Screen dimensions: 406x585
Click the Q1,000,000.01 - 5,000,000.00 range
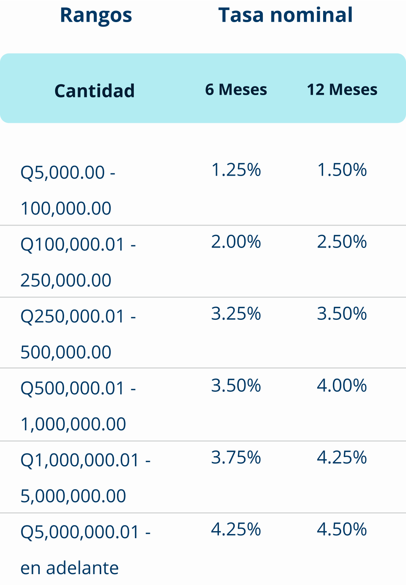click(x=85, y=478)
